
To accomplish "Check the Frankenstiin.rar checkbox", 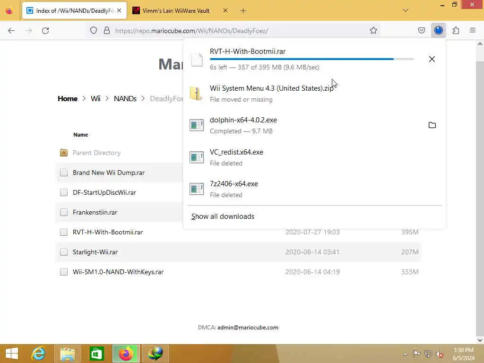I will [64, 212].
